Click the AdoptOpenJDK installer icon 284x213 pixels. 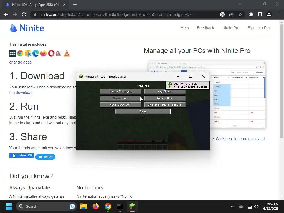(13, 53)
